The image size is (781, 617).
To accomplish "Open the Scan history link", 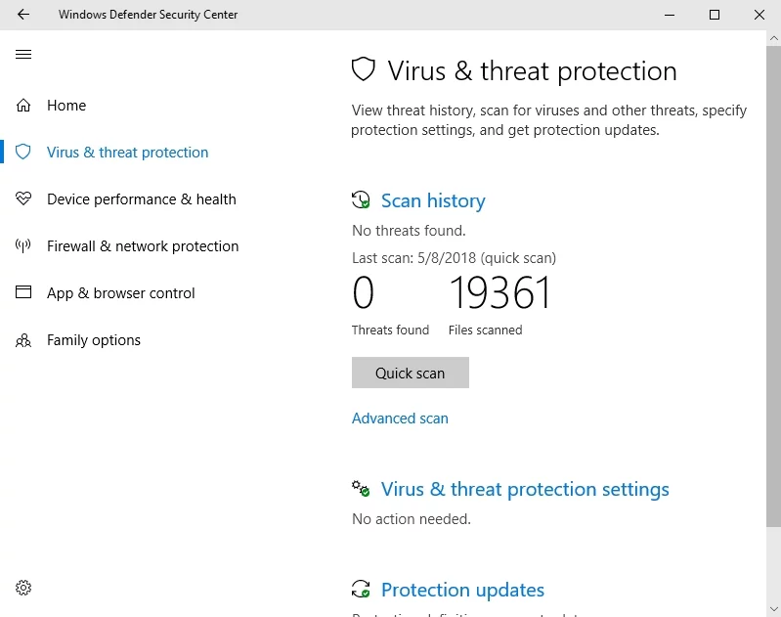I will [433, 200].
